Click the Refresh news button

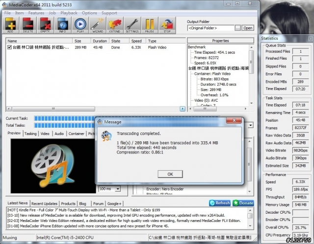(220, 203)
